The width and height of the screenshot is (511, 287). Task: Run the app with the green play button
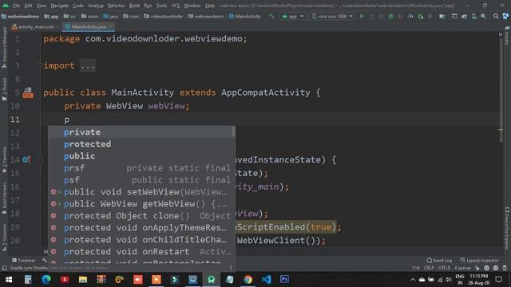click(x=362, y=16)
